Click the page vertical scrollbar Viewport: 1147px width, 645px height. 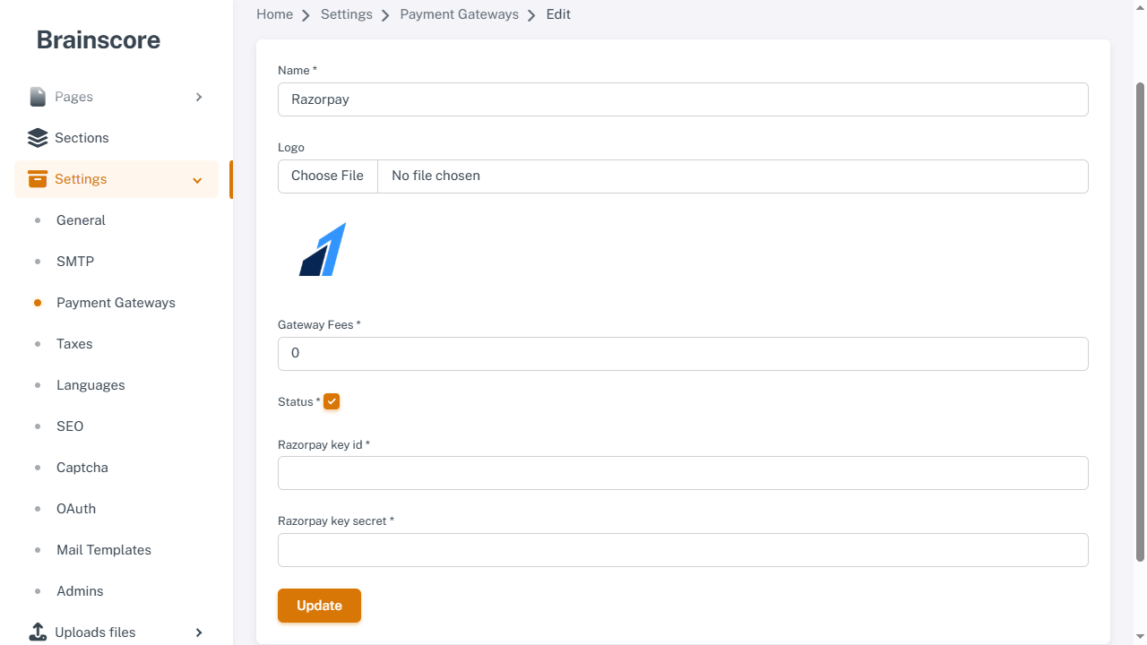point(1141,322)
